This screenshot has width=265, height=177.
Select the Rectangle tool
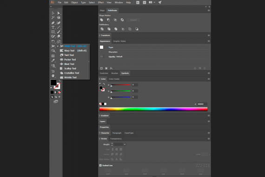point(53,32)
